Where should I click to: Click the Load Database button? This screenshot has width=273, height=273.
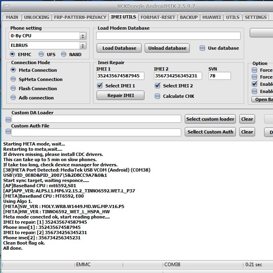119,48
